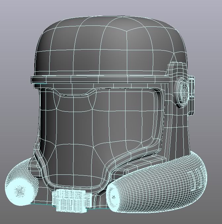Select the rectangular box behind the ear disc
The image size is (222, 224).
tap(191, 95)
